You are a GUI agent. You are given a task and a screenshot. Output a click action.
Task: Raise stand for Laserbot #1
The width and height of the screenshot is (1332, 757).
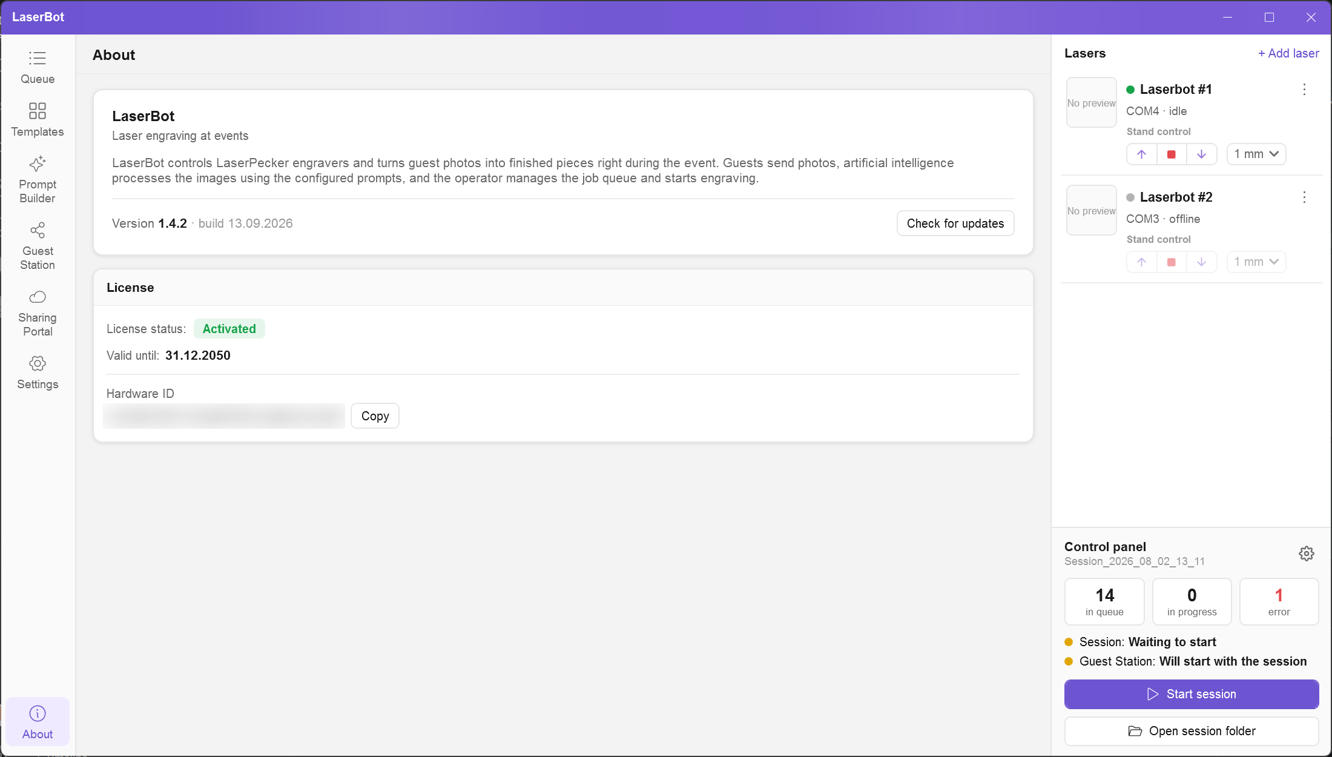tap(1142, 154)
